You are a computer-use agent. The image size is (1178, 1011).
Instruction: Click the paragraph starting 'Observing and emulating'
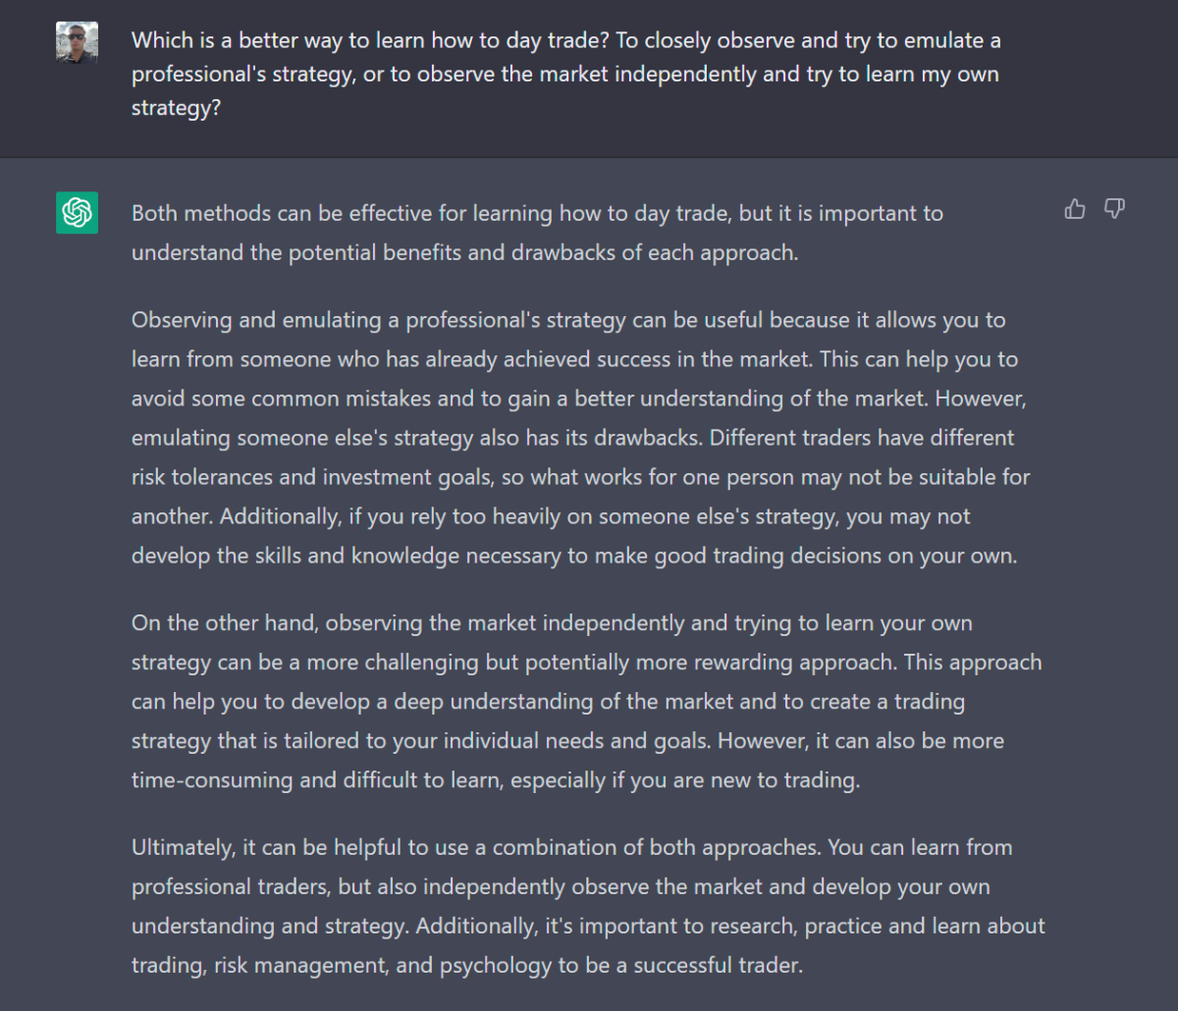(581, 438)
